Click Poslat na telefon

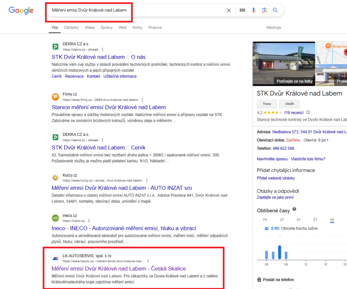coord(276,280)
